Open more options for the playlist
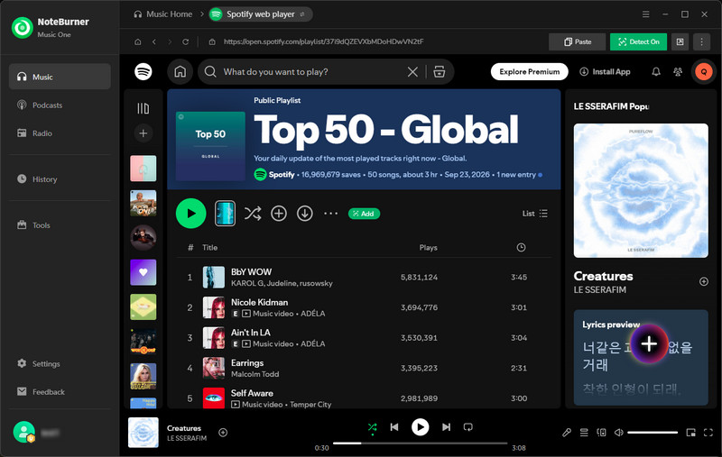The width and height of the screenshot is (722, 457). (x=330, y=214)
